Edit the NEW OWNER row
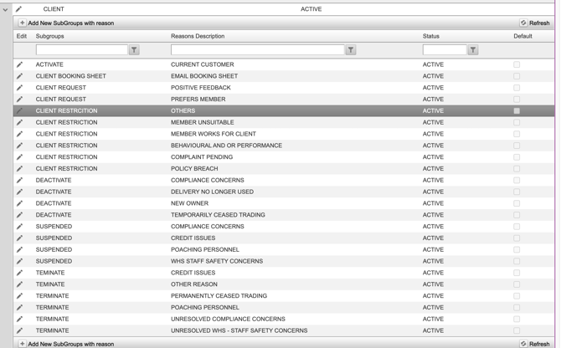Image resolution: width=561 pixels, height=348 pixels. pyautogui.click(x=20, y=203)
